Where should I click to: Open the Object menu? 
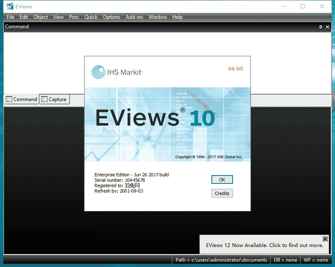click(40, 17)
